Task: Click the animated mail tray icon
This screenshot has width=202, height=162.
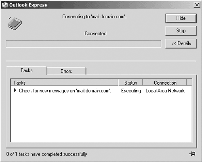Action: (x=15, y=23)
